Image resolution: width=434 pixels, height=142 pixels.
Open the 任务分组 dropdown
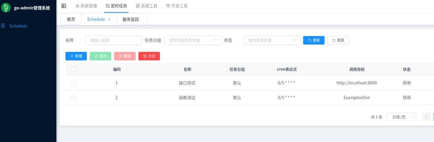[x=193, y=40]
